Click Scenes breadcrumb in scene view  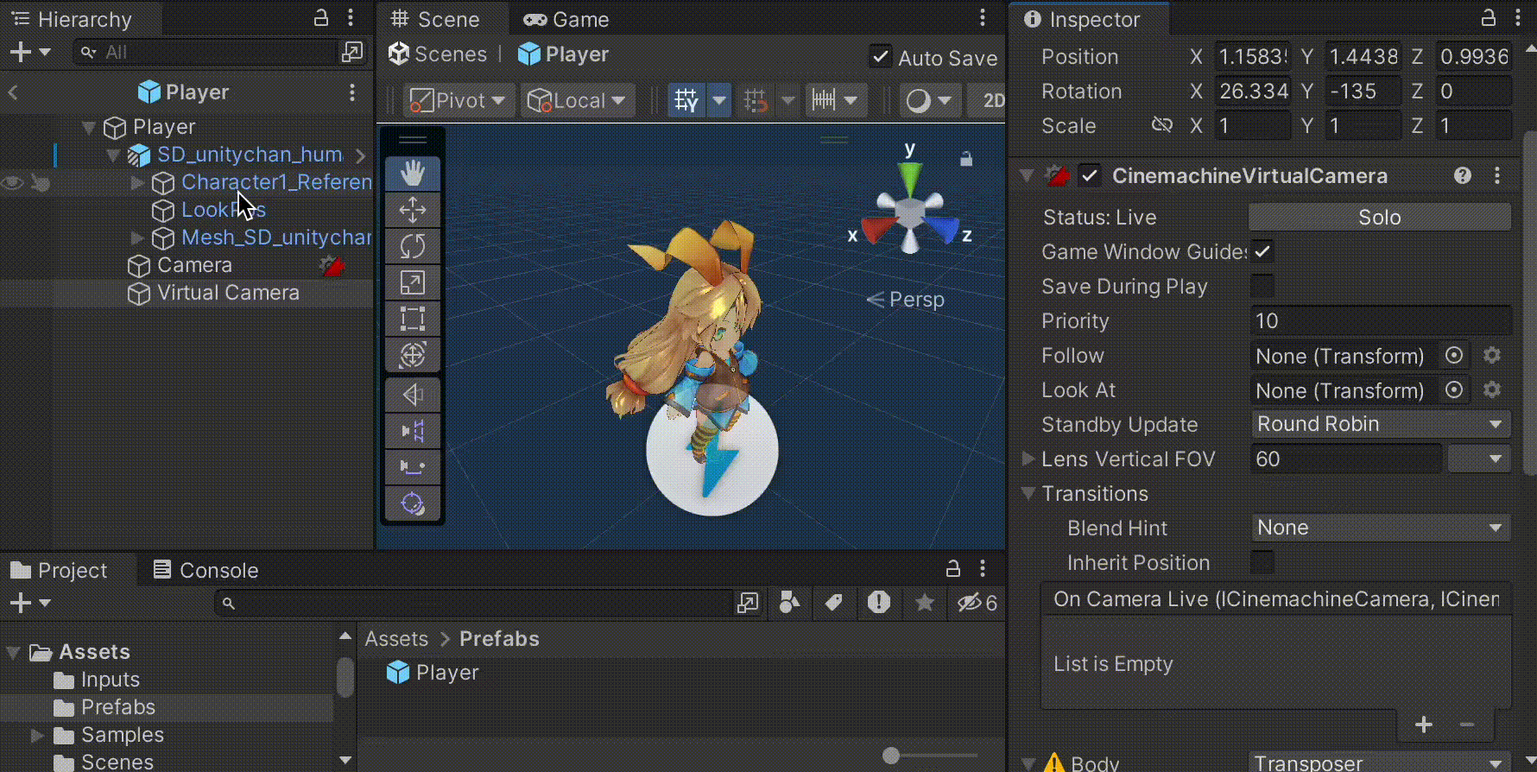coord(438,54)
